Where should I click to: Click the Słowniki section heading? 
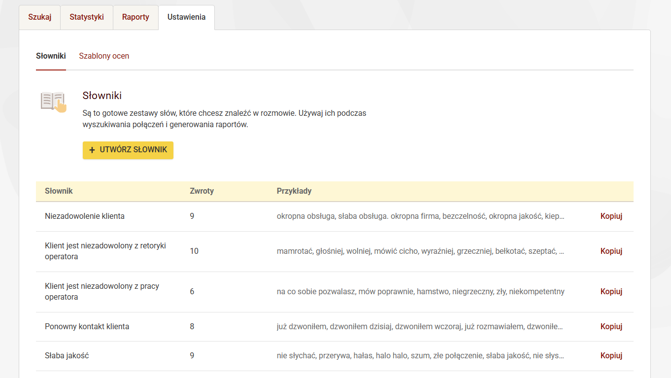(x=102, y=96)
